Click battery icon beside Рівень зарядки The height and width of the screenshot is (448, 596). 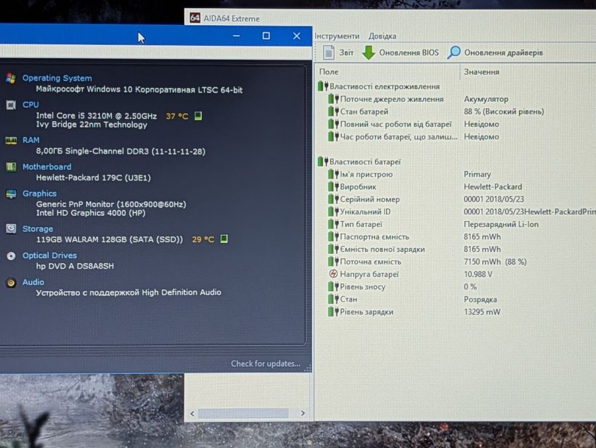point(333,312)
